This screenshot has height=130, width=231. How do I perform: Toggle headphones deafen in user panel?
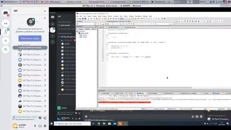40,126
